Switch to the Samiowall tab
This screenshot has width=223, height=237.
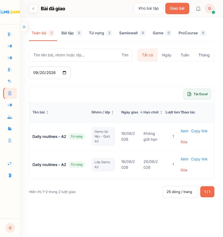[x=132, y=33]
